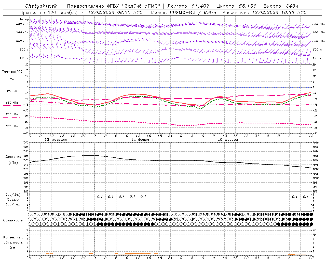The width and height of the screenshot is (326, 260).
Task: Click the Chelyabinsk station title
Action: coord(41,6)
